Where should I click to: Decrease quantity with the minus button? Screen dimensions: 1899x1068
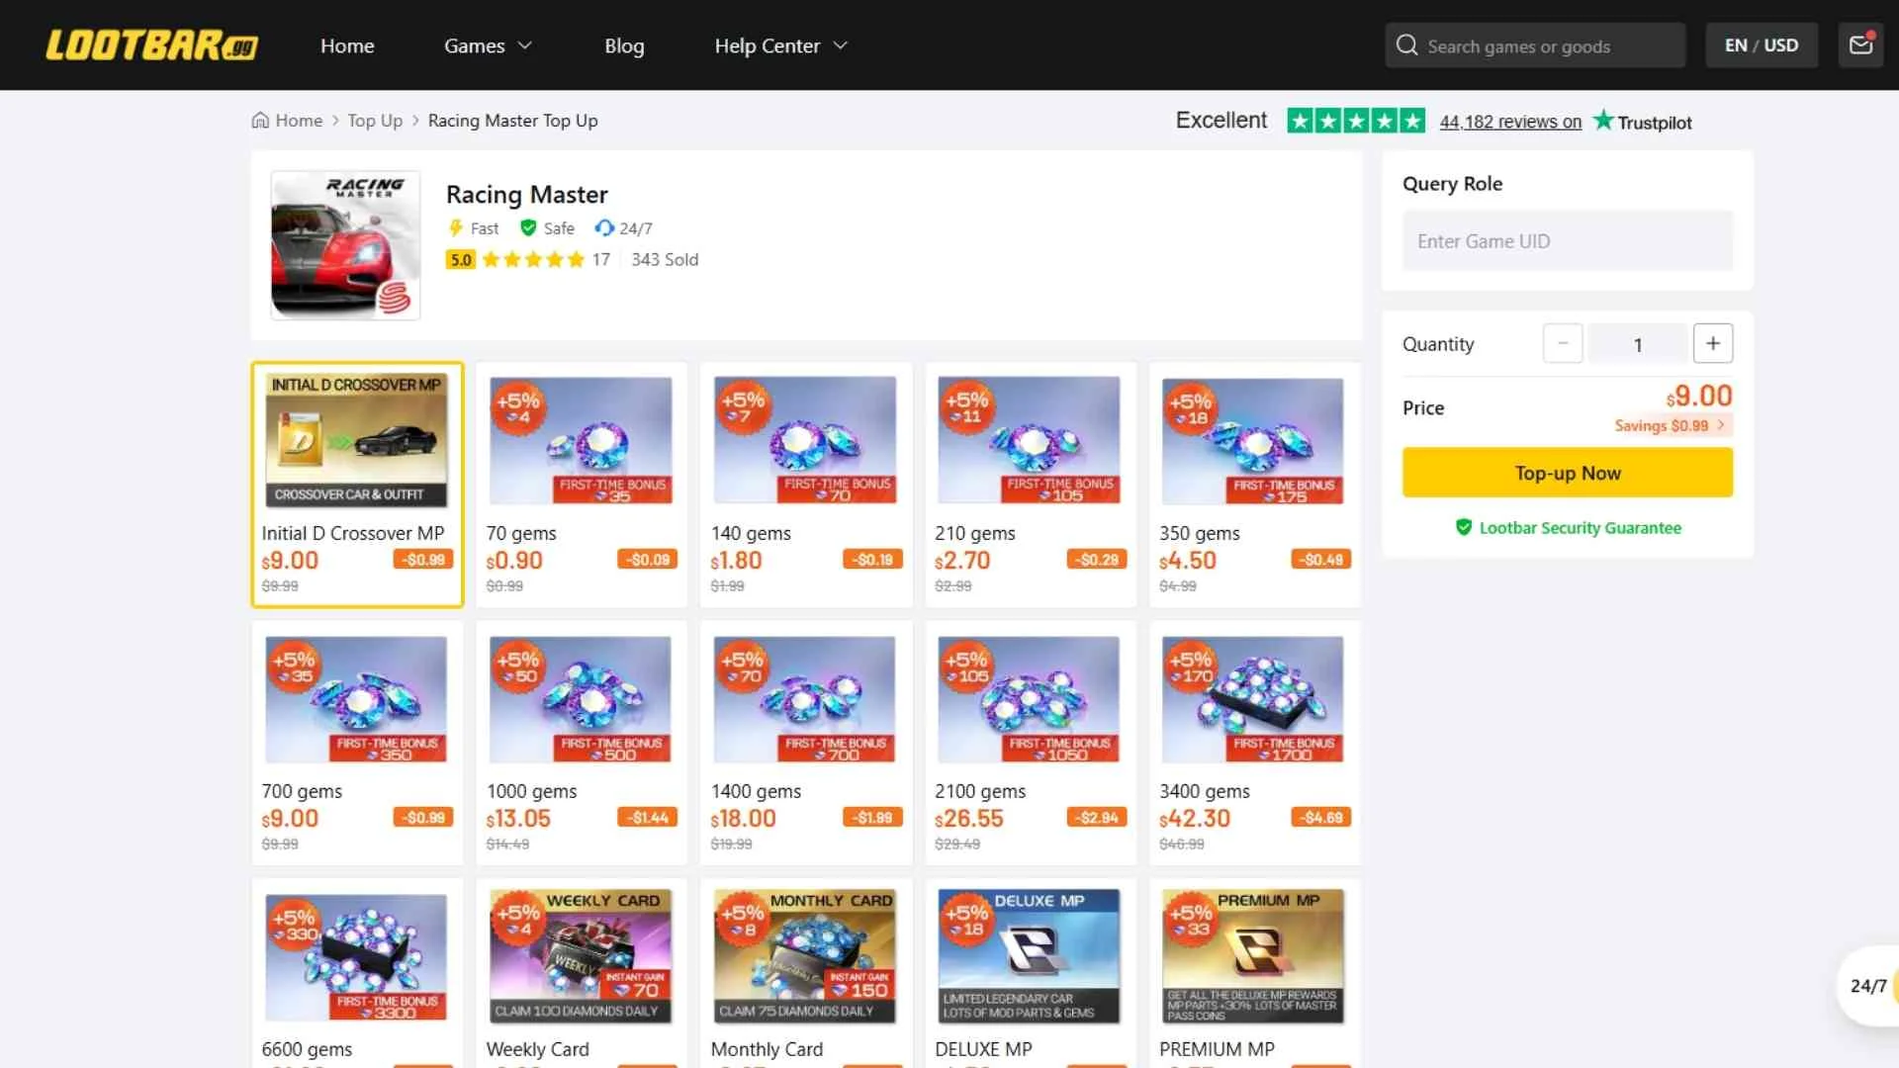(1563, 343)
